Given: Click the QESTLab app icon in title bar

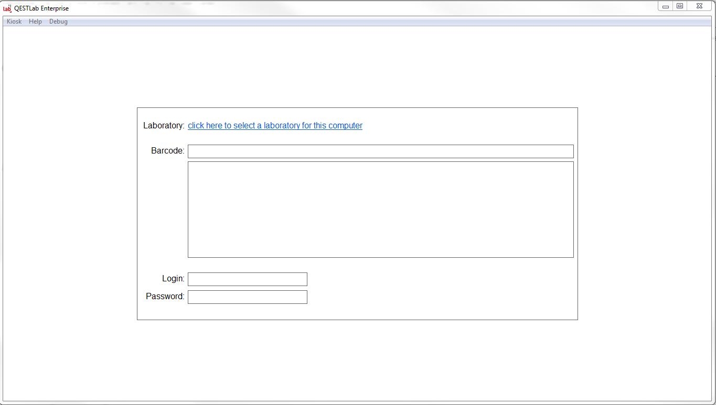Looking at the screenshot, I should coord(7,8).
